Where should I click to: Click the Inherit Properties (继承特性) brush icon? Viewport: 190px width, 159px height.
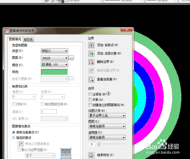point(91,155)
